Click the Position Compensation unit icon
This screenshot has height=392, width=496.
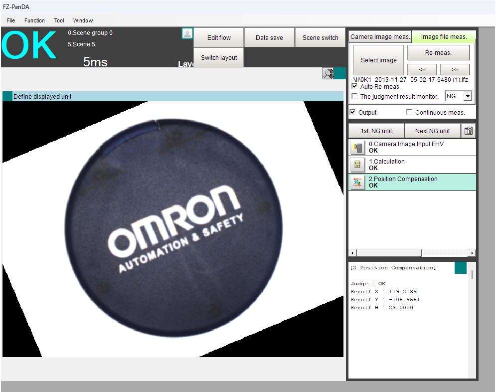[357, 182]
